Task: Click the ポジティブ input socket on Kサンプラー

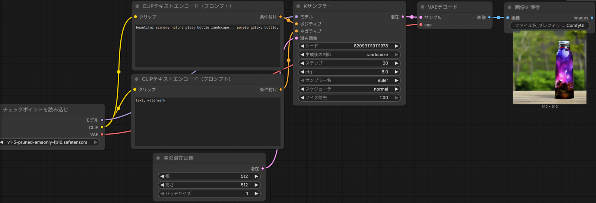Action: coord(297,24)
